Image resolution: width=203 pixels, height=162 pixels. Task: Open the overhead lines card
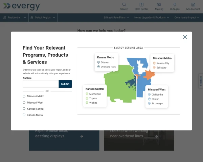(139, 140)
